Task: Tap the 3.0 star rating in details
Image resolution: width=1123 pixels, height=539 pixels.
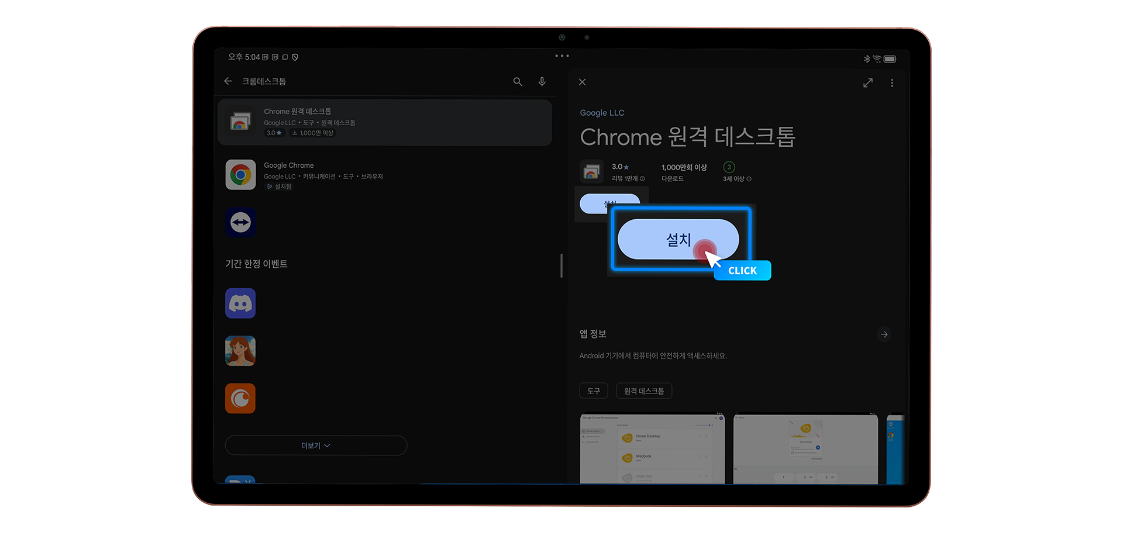Action: click(x=620, y=167)
